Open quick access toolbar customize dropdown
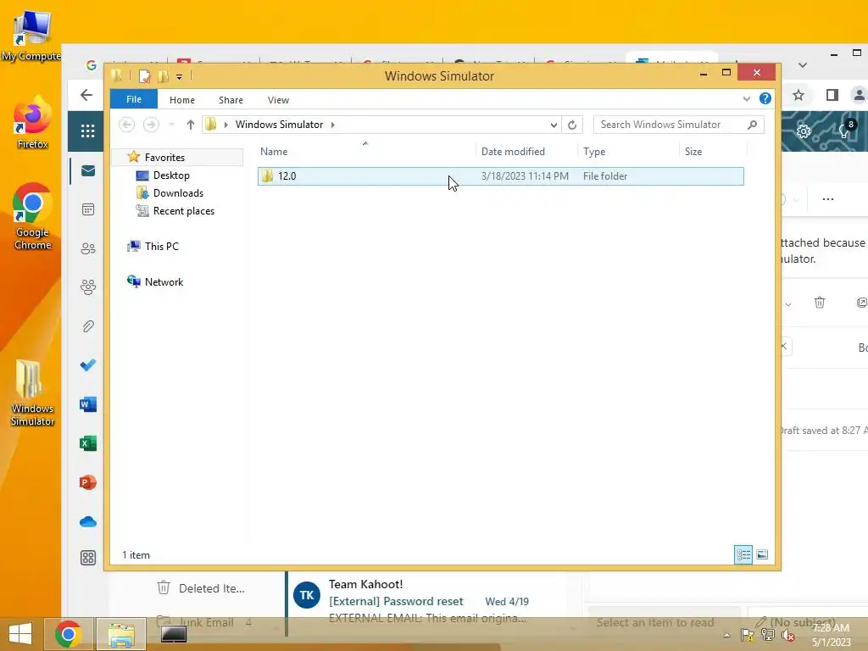Image resolution: width=868 pixels, height=651 pixels. [x=180, y=77]
